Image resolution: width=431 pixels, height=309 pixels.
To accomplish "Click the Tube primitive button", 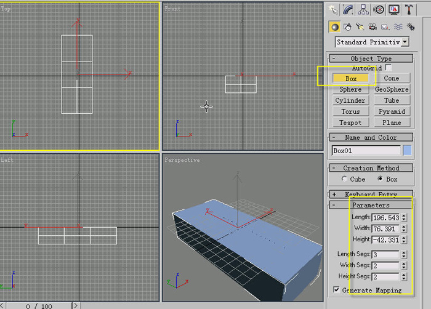I will (392, 100).
